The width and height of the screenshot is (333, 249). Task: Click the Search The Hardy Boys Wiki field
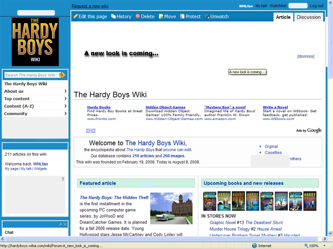point(31,75)
